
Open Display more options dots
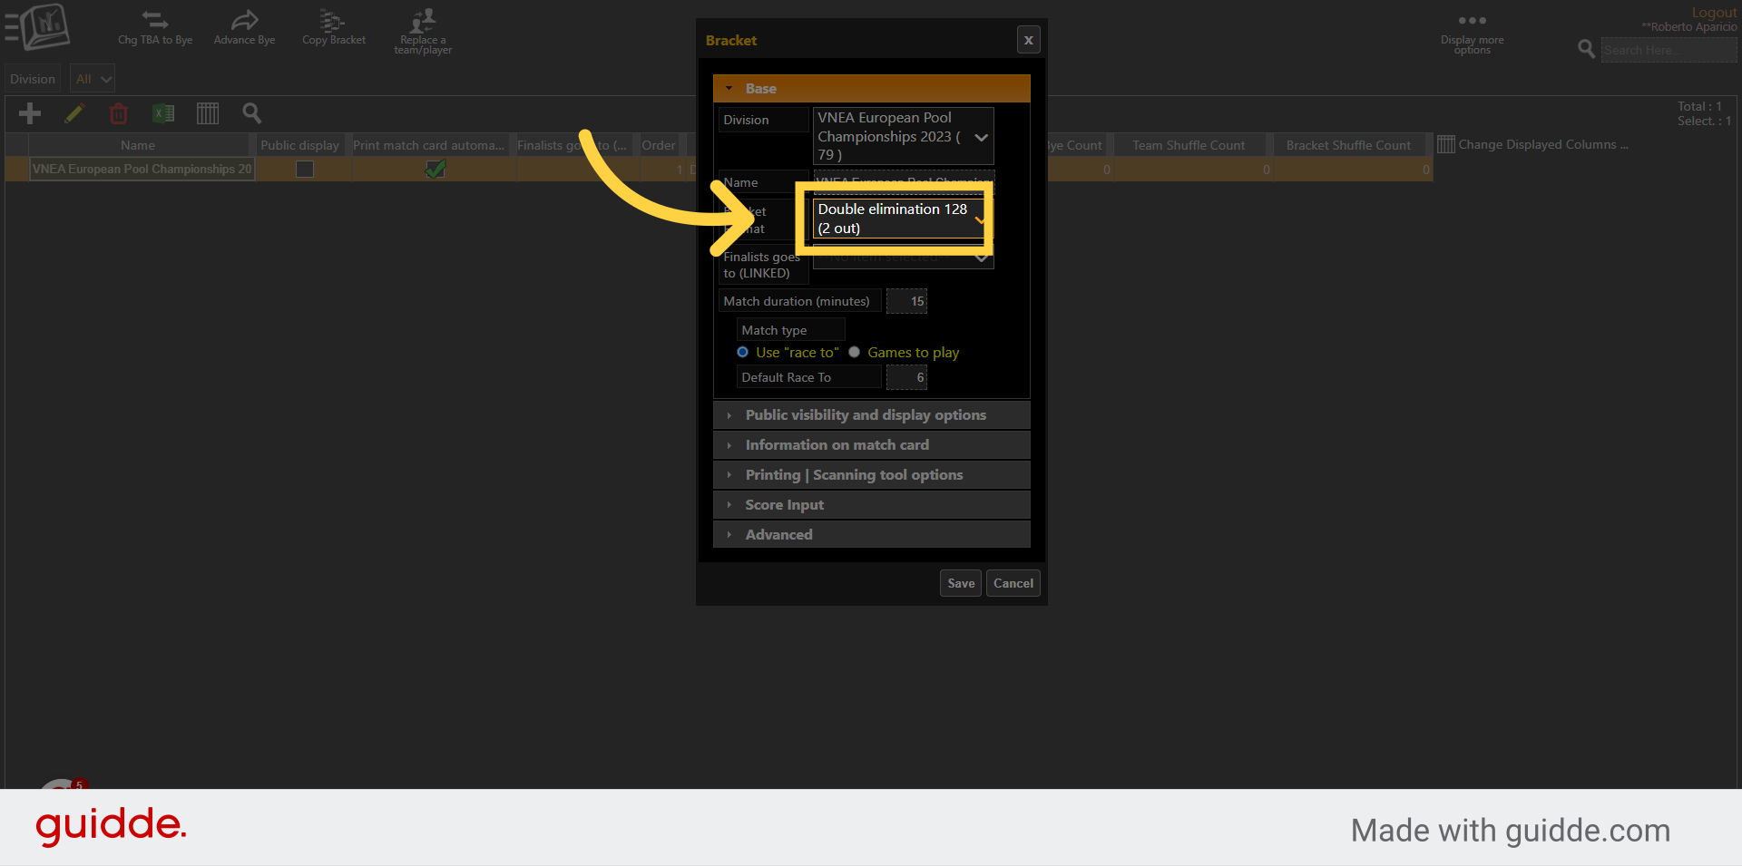(1472, 20)
